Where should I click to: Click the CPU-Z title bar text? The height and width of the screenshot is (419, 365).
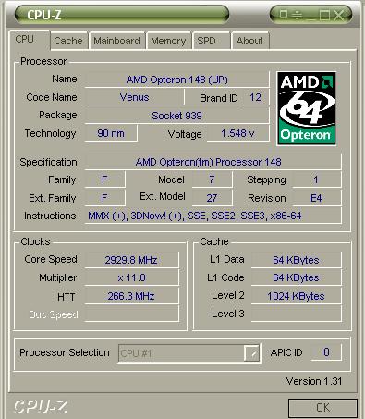coord(44,15)
